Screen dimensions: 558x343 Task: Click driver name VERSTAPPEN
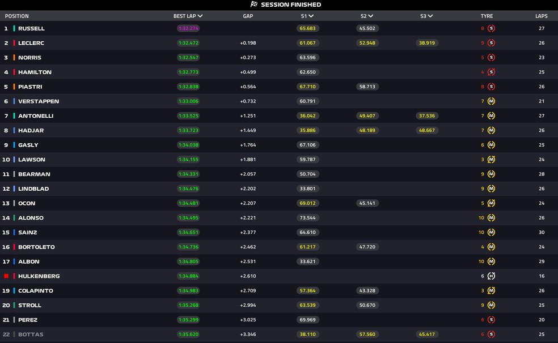39,101
